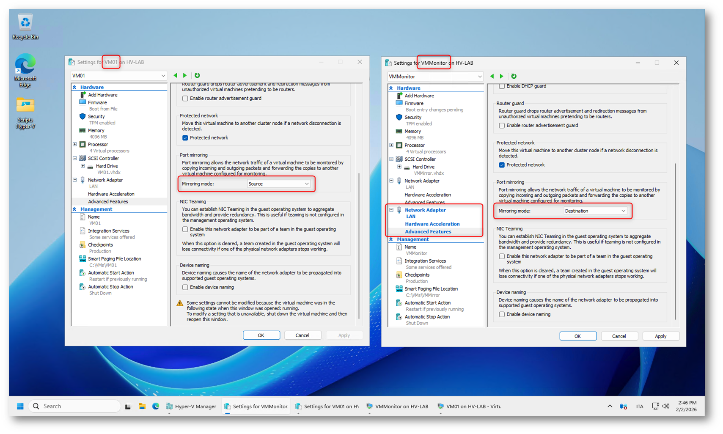The image size is (723, 434).
Task: Open the taskbar clock and date
Action: pos(687,406)
